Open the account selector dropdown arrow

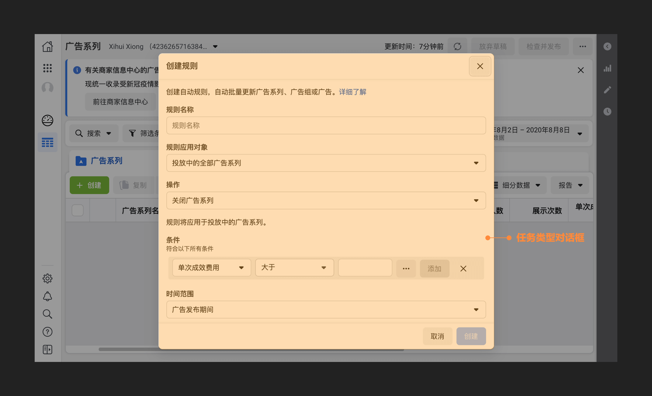pos(215,47)
